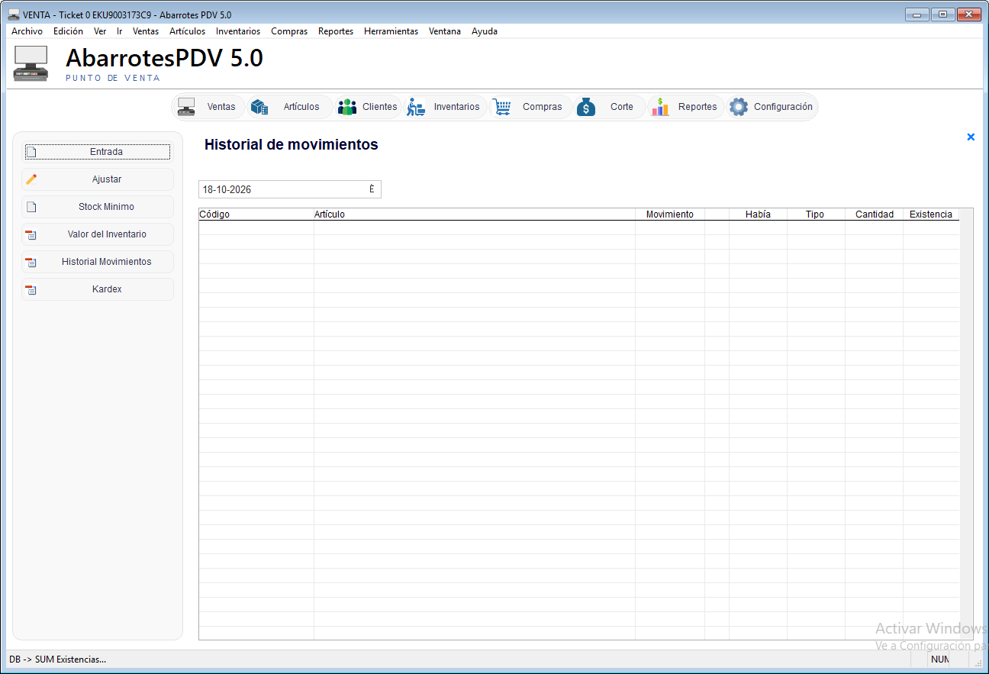Open the Reportes menu in menu bar
Viewport: 989px width, 674px height.
[336, 31]
